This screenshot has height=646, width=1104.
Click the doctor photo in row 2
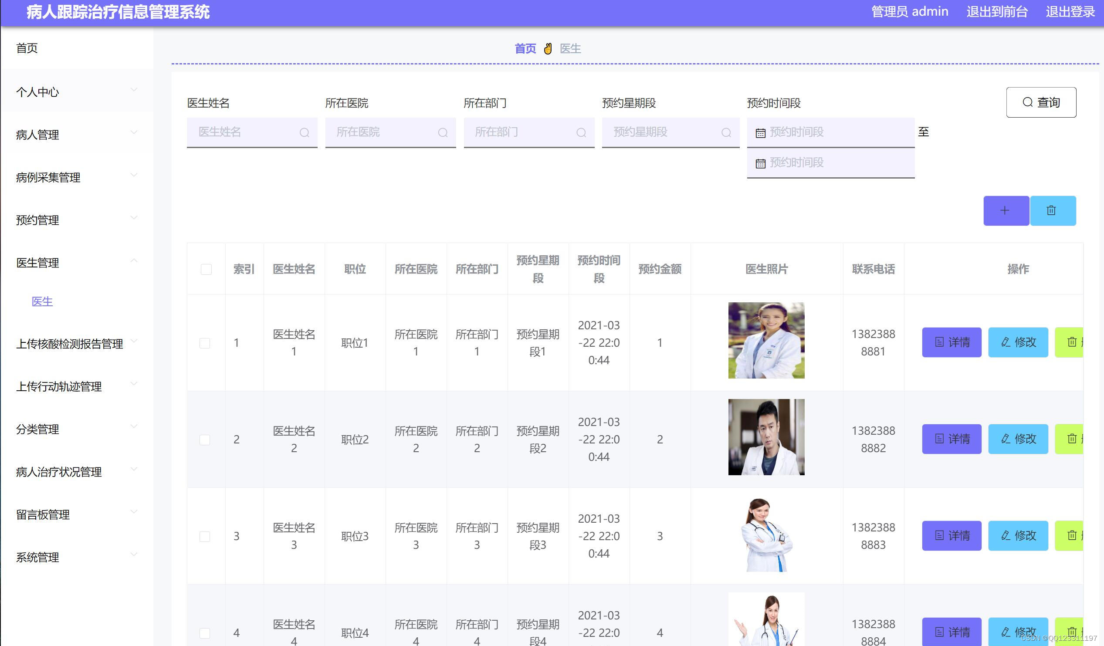click(766, 437)
